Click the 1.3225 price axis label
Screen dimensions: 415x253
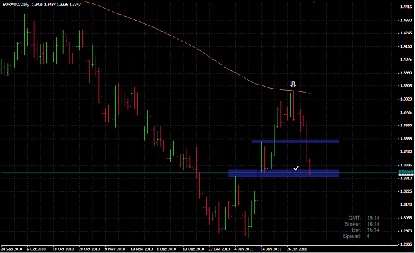click(406, 191)
